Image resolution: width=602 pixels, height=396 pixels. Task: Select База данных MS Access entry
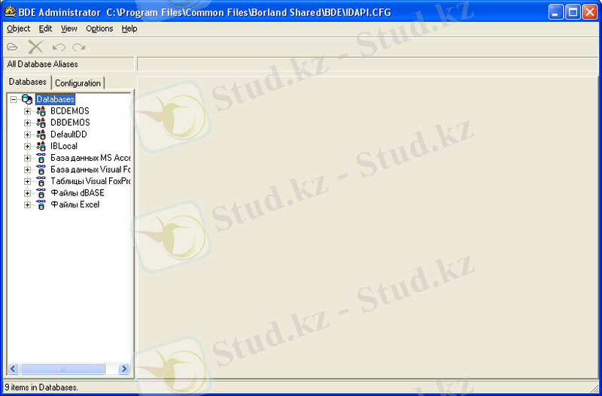[91, 158]
